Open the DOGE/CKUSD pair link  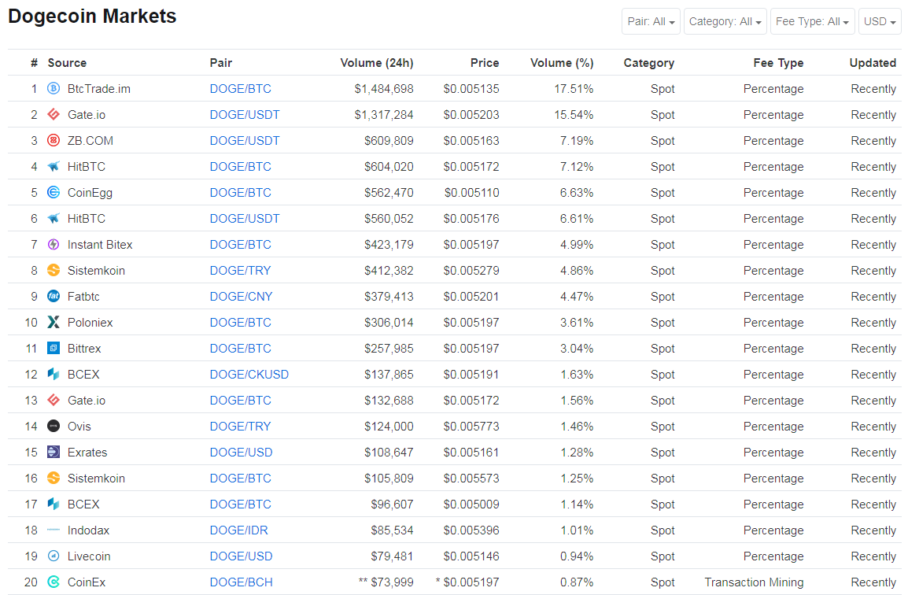[x=249, y=375]
